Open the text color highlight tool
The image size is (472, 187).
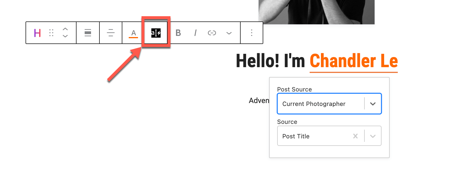pos(133,33)
